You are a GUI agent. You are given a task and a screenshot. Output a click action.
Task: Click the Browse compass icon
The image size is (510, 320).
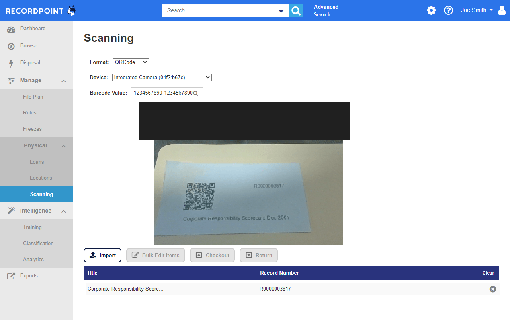(11, 46)
